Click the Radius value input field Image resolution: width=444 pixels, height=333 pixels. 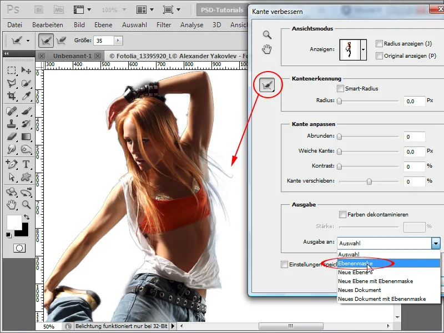[414, 101]
